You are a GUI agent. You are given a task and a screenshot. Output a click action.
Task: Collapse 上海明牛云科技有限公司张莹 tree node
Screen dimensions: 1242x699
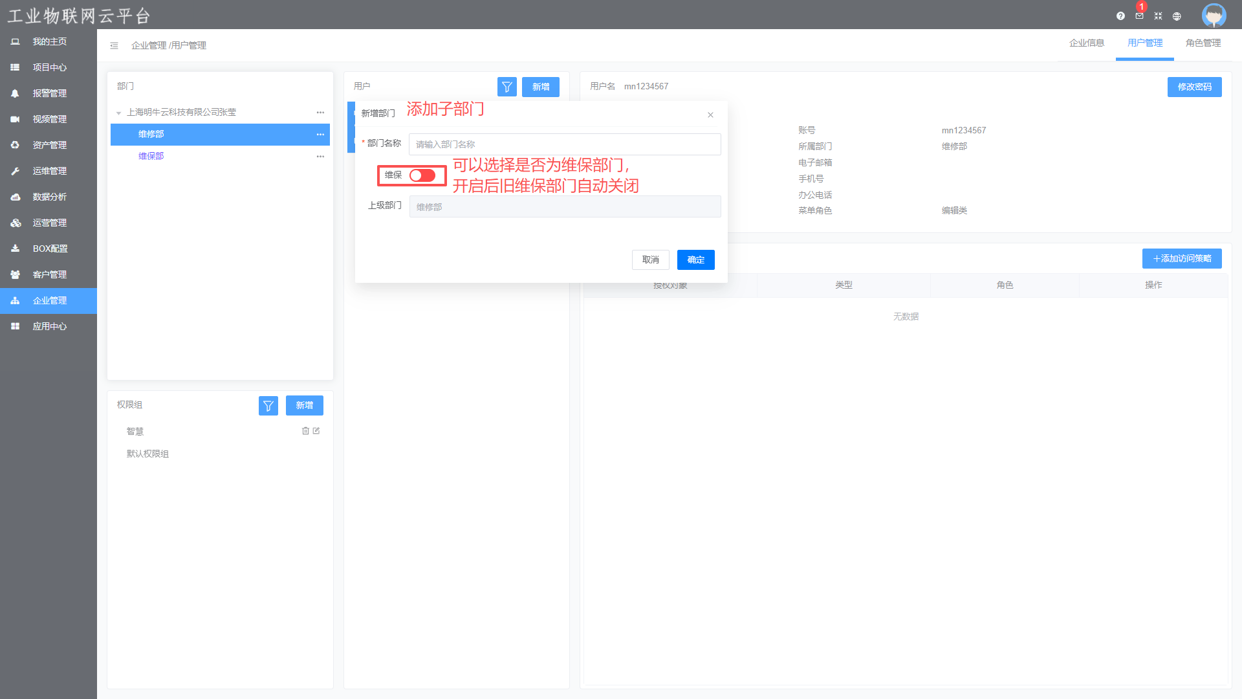pyautogui.click(x=119, y=113)
